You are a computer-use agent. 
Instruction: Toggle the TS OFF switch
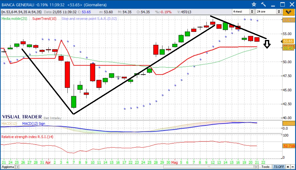279,167
